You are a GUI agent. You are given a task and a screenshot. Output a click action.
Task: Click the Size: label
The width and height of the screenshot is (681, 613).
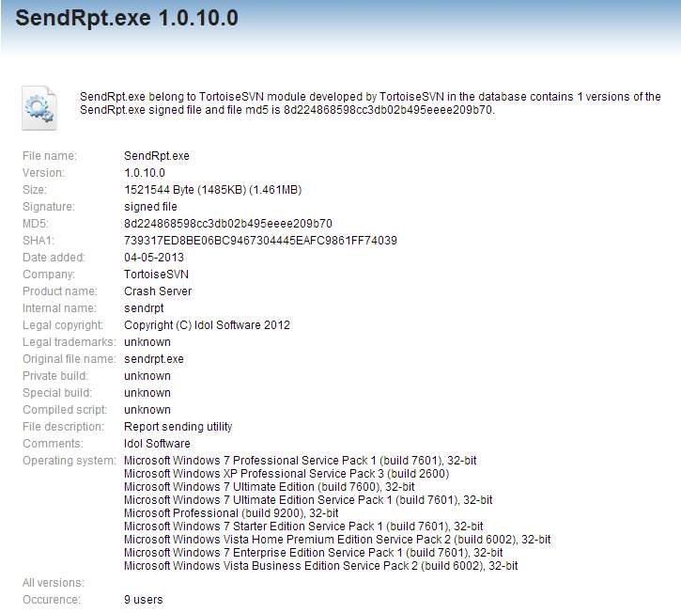(35, 190)
